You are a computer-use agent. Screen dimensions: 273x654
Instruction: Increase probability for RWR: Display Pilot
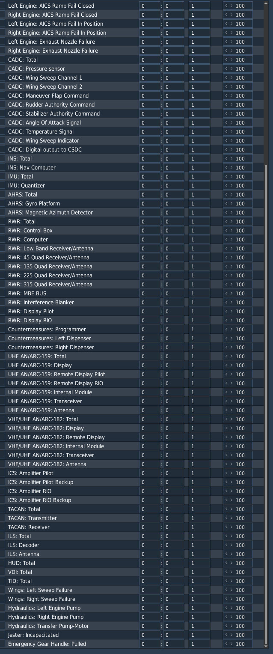click(231, 311)
